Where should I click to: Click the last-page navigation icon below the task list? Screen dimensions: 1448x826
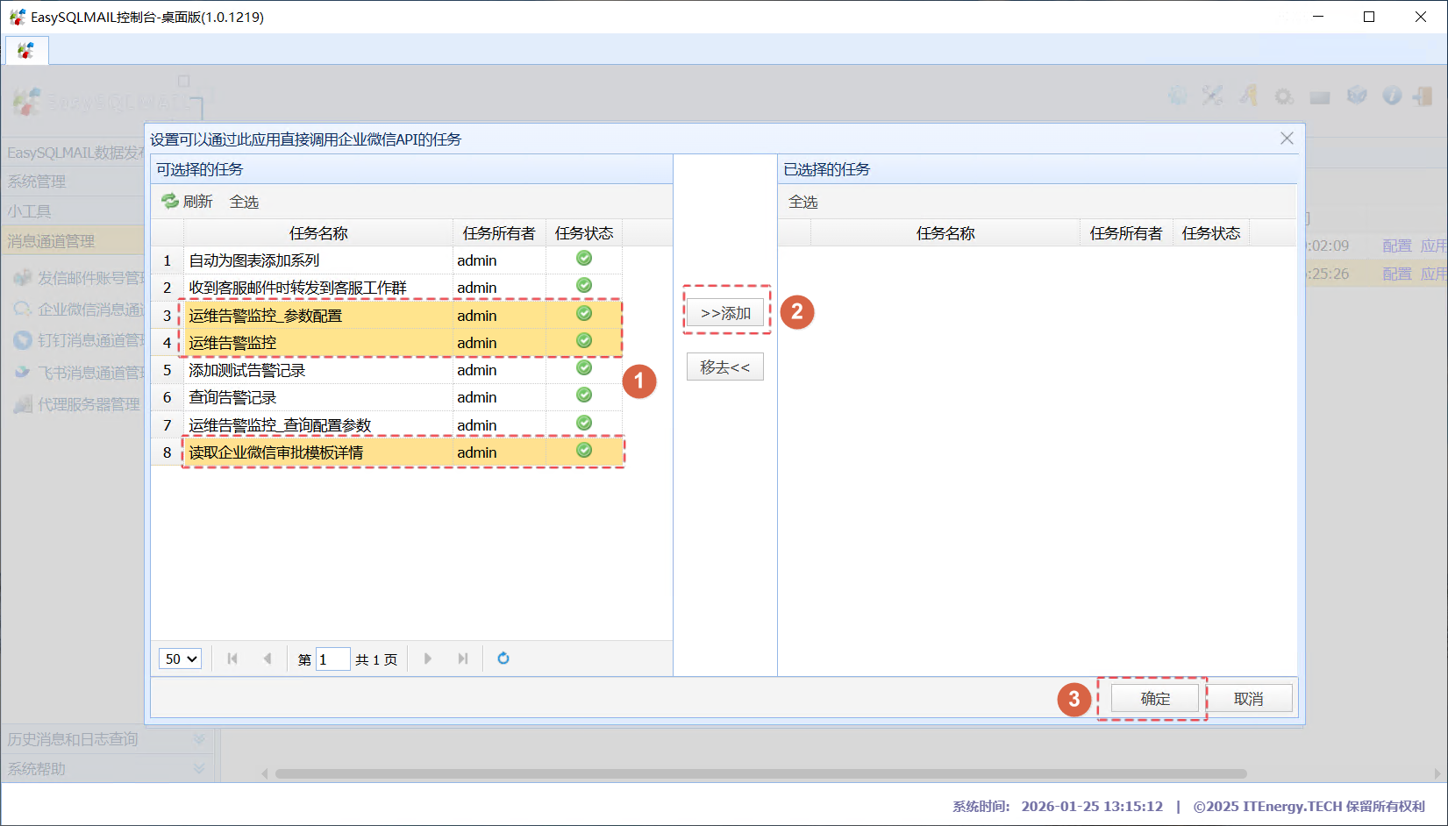point(462,659)
